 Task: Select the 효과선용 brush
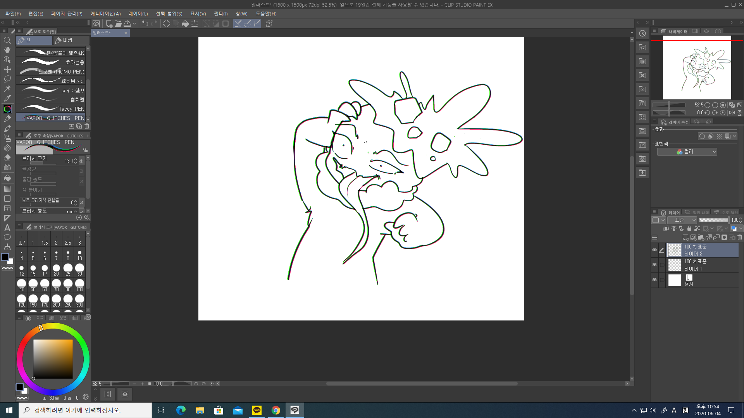(51, 62)
